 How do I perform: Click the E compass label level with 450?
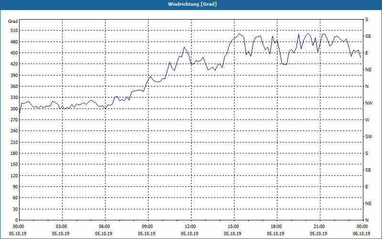point(367,53)
